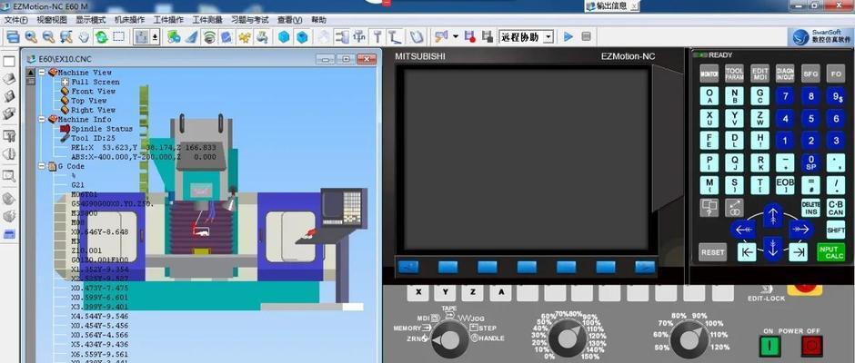Click the EOB key
The width and height of the screenshot is (855, 363).
[785, 184]
